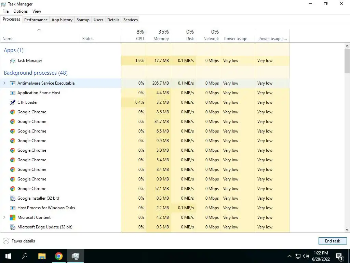Open the Options menu

tap(21, 11)
